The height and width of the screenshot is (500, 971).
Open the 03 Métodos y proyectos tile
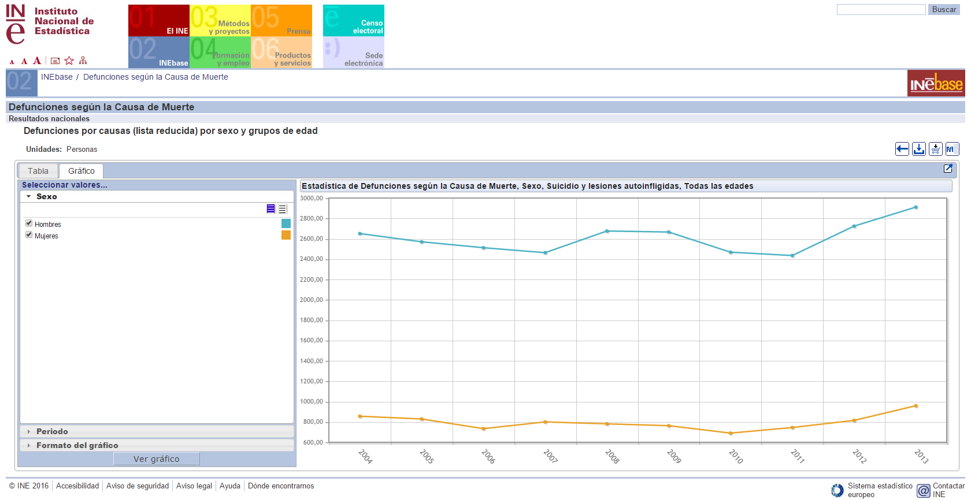pyautogui.click(x=220, y=20)
